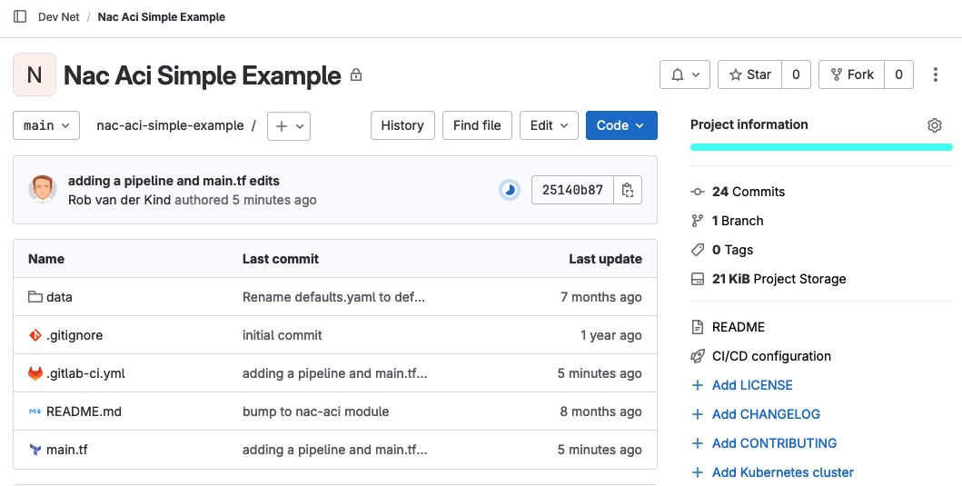This screenshot has width=962, height=486.
Task: Open the 'initial commit' commit link
Action: coord(283,335)
